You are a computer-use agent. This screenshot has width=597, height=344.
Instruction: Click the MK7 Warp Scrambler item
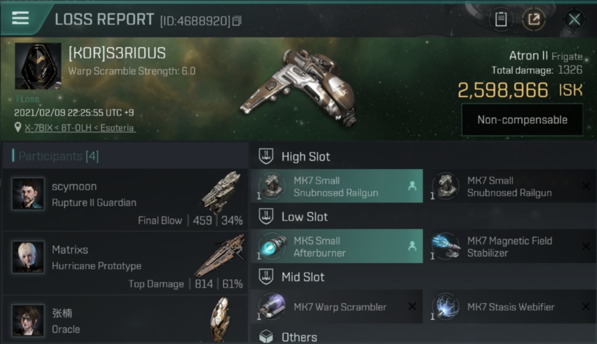pyautogui.click(x=337, y=306)
